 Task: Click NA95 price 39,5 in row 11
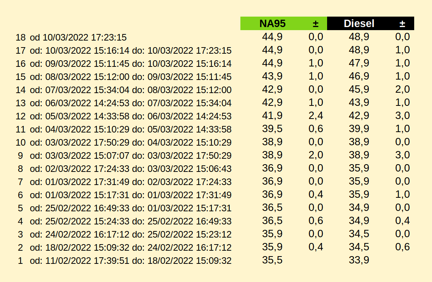point(272,129)
